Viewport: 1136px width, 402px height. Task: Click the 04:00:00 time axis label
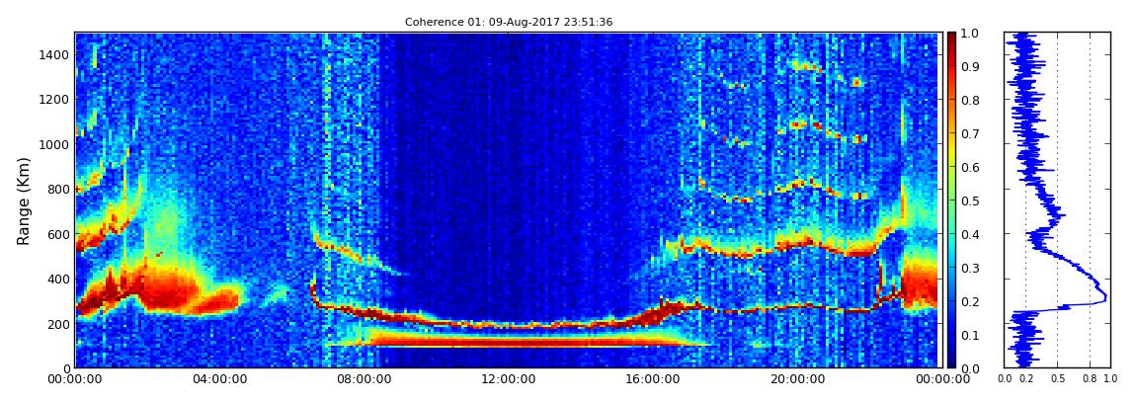pyautogui.click(x=217, y=379)
